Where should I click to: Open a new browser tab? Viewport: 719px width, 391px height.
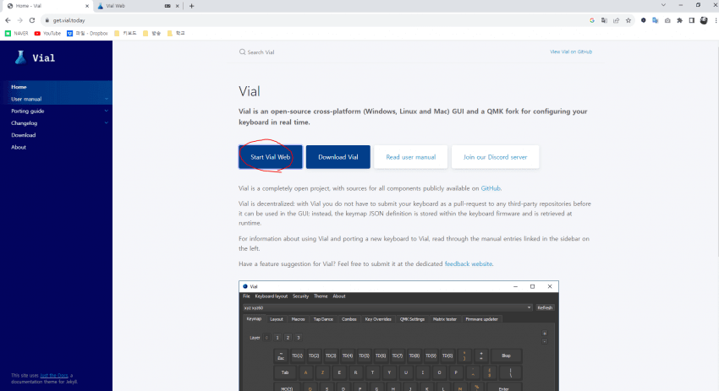click(x=192, y=6)
